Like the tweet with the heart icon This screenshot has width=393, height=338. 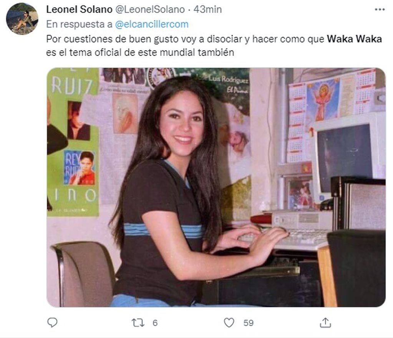point(229,323)
